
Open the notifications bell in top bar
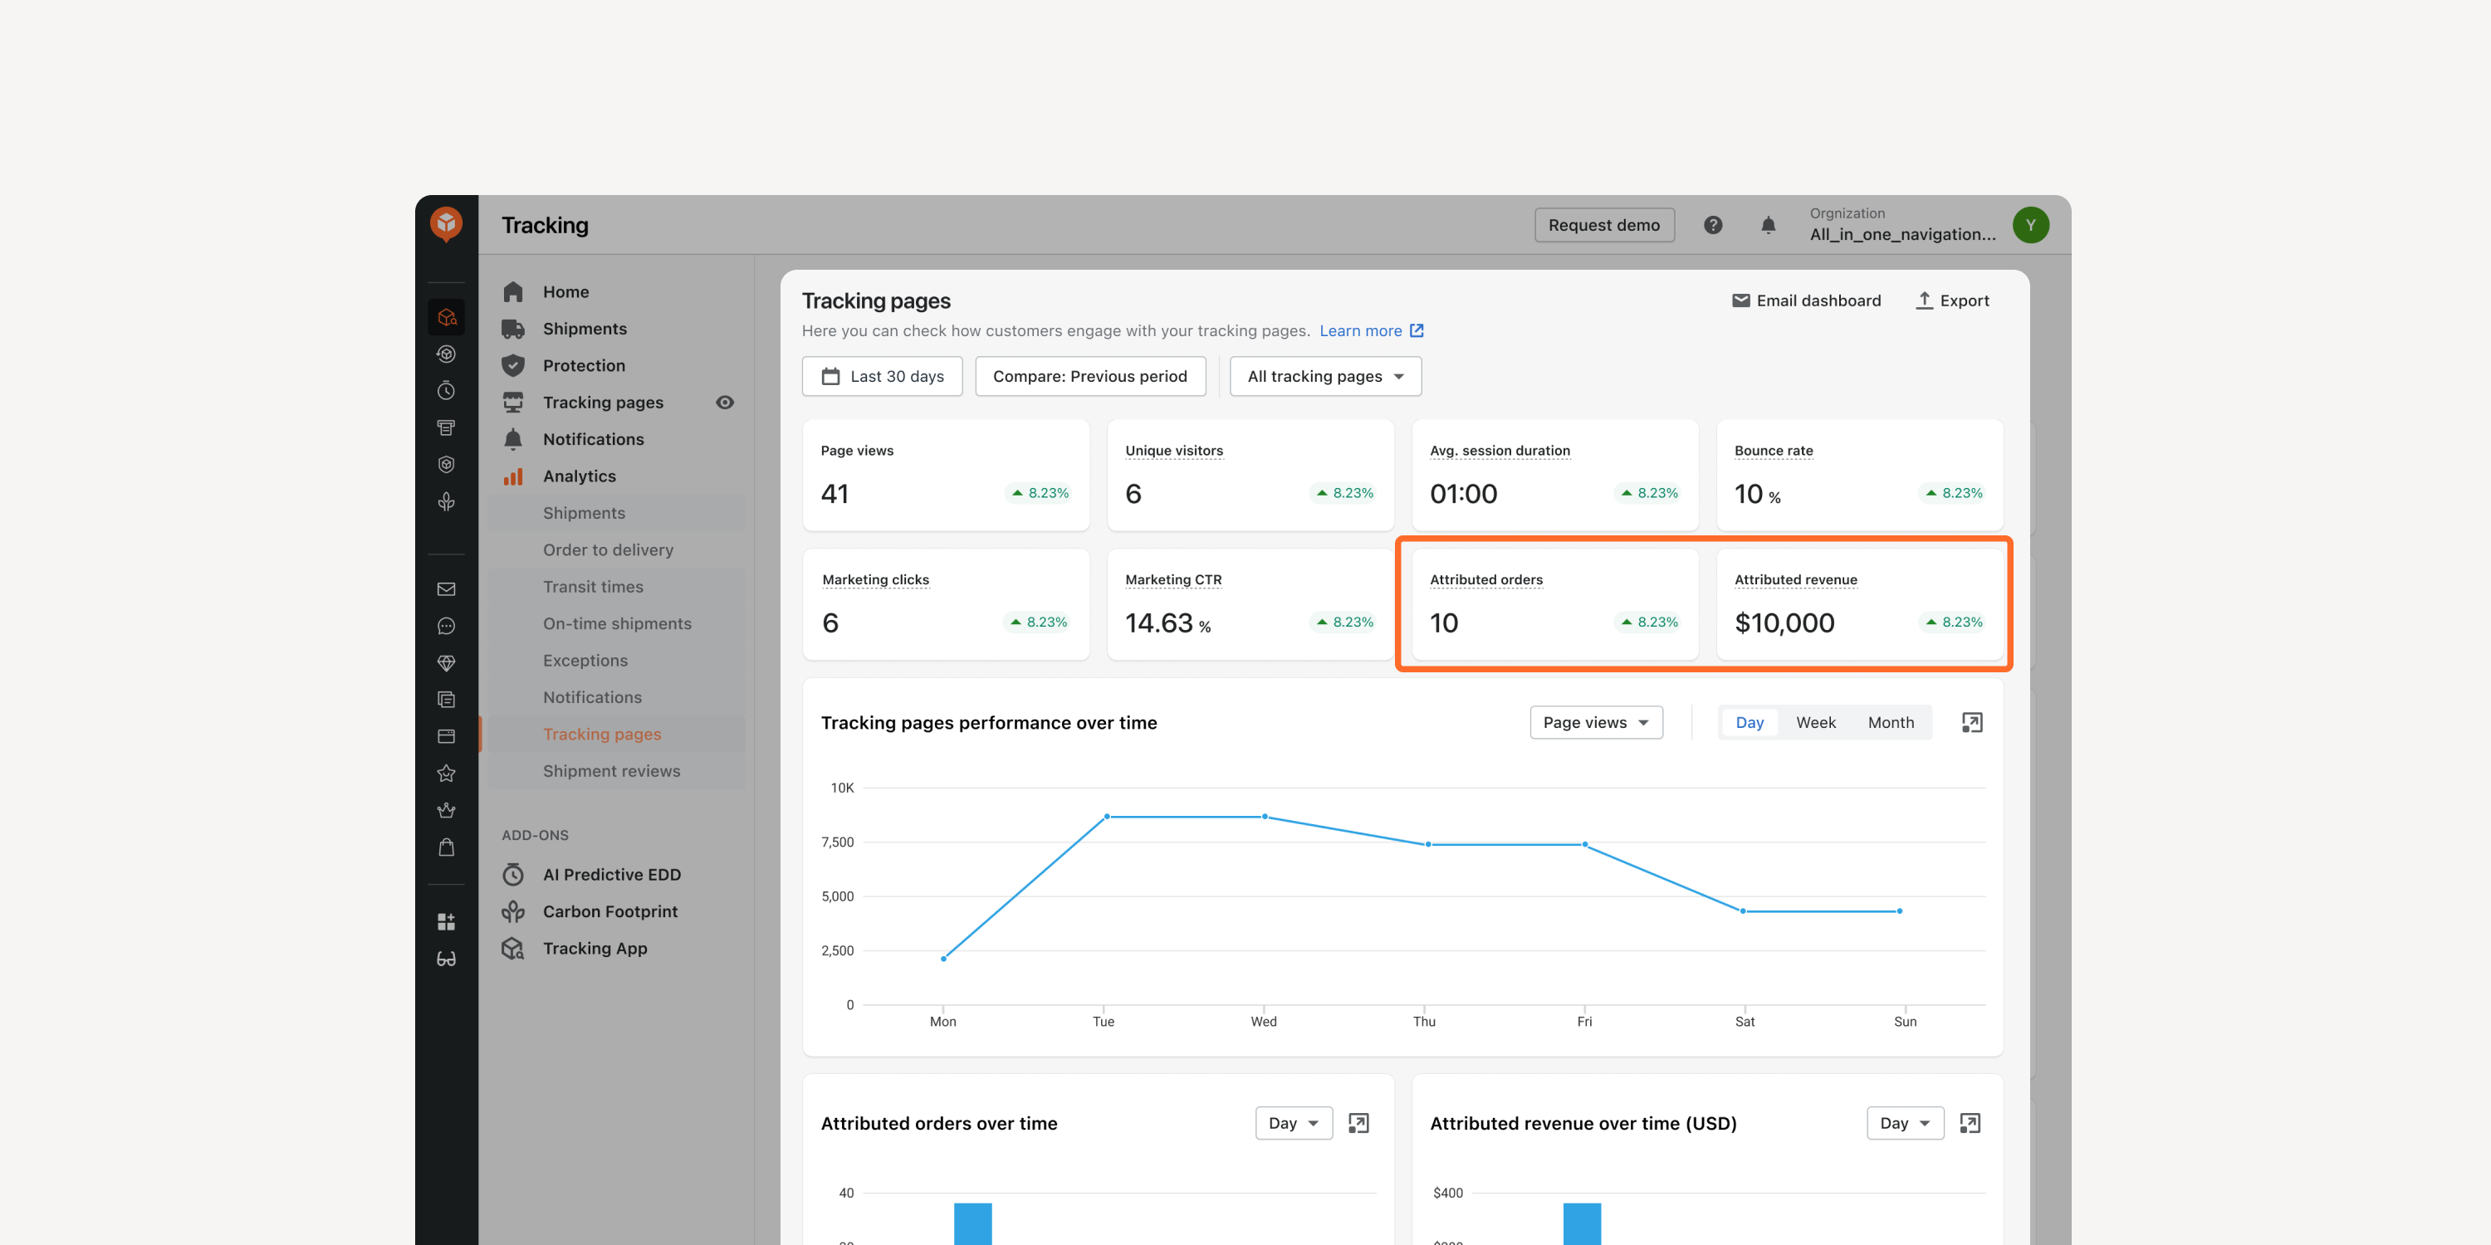click(1768, 225)
